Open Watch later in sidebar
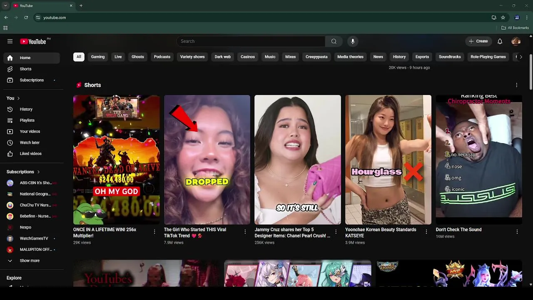The height and width of the screenshot is (300, 533). tap(32, 142)
